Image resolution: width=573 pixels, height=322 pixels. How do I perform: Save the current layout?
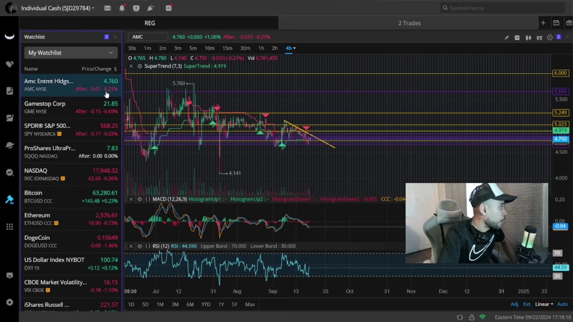(556, 23)
